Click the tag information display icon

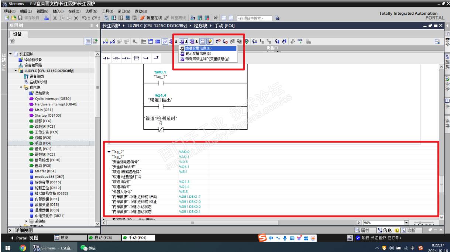182,41
